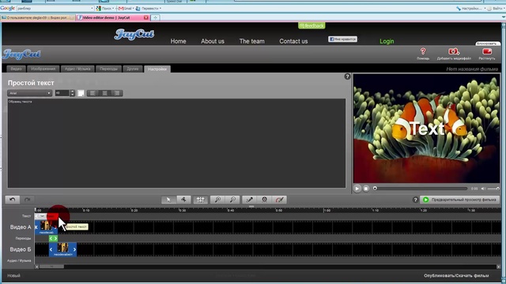The height and width of the screenshot is (284, 506).
Task: Click the webcam capture tool
Action: 264,200
